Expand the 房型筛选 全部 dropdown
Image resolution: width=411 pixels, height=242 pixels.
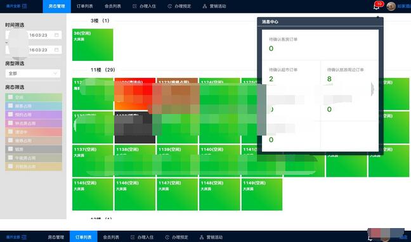point(33,73)
